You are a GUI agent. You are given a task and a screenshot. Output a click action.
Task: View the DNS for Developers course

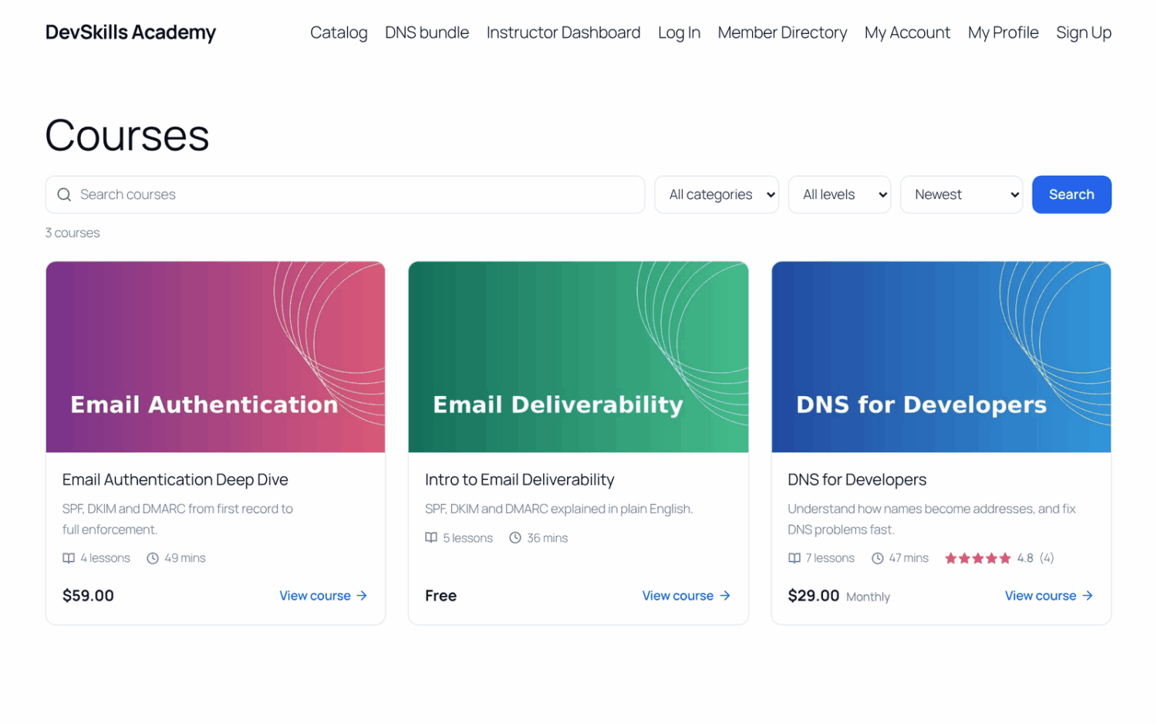(1049, 596)
